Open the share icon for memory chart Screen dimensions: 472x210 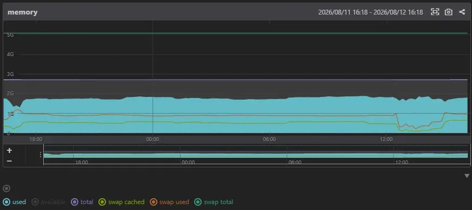(462, 12)
